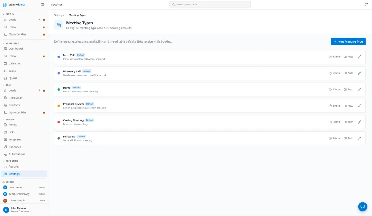The image size is (372, 216).
Task: Click Auto label on Proposal Review row
Action: point(351,105)
